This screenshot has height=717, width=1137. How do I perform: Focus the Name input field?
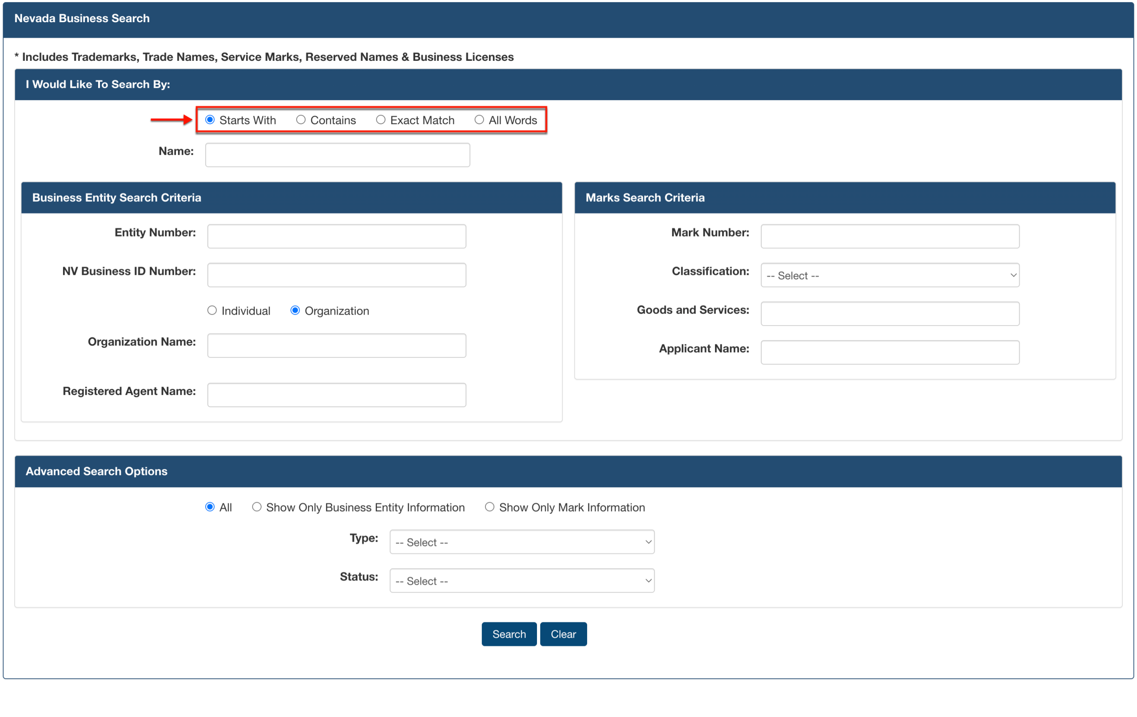tap(338, 155)
